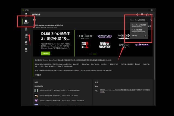The image size is (174, 116).
Task: Open the 系统 (System) sidebar section
Action: (26, 35)
